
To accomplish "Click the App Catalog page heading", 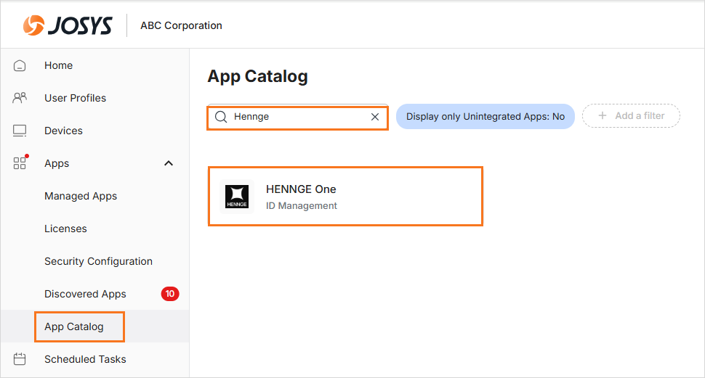I will [x=257, y=76].
